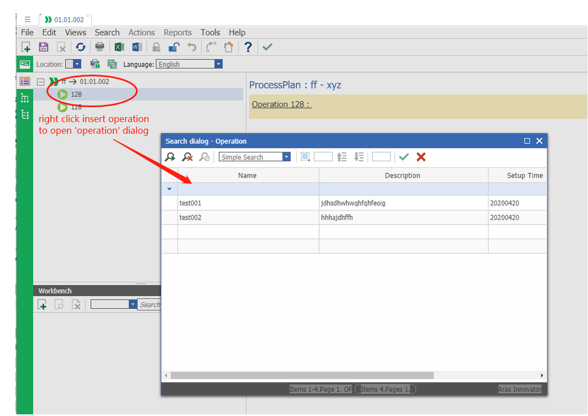
Task: Click the blue question mark Help icon
Action: [x=248, y=47]
